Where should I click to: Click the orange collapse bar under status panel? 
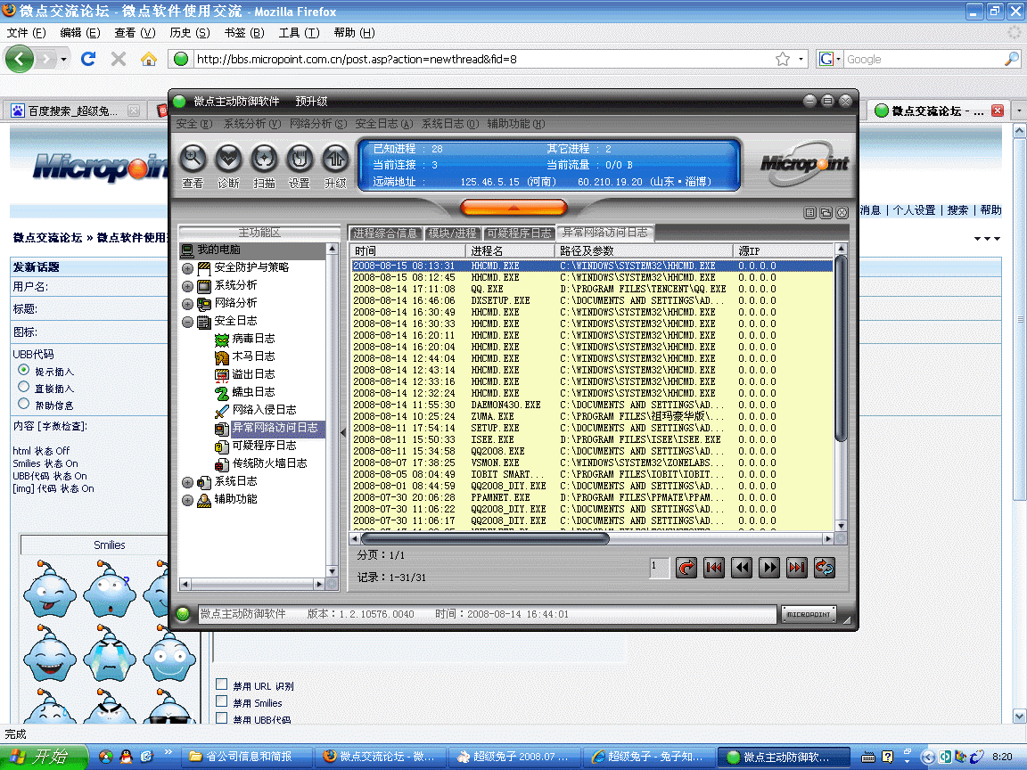pos(513,208)
